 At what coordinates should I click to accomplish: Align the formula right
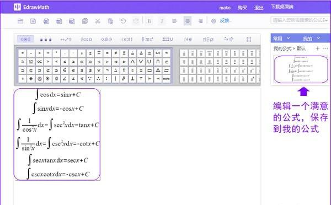pos(201,21)
